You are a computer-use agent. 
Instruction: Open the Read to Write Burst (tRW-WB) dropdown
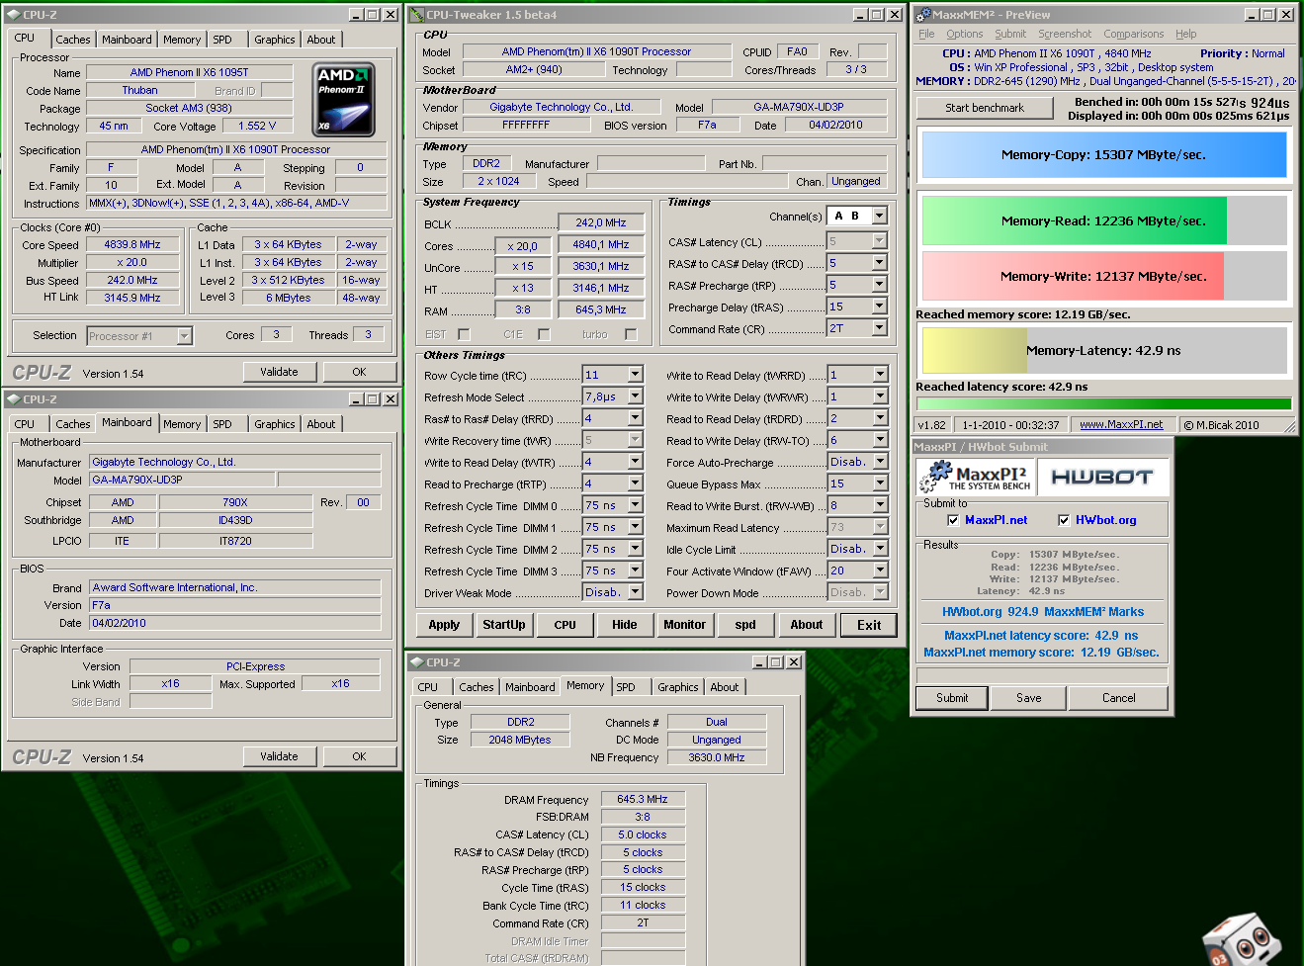(x=879, y=505)
